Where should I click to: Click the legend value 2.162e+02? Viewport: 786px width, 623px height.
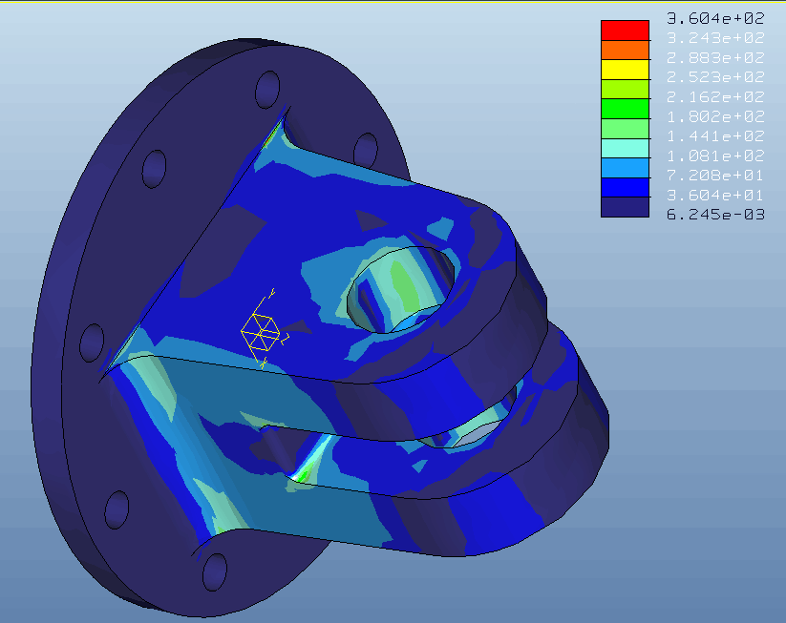715,96
